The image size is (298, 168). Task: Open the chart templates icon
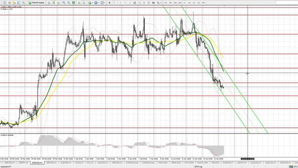click(102, 3)
